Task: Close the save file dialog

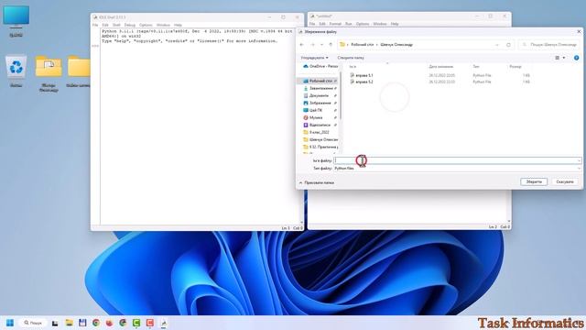Action: pos(579,32)
